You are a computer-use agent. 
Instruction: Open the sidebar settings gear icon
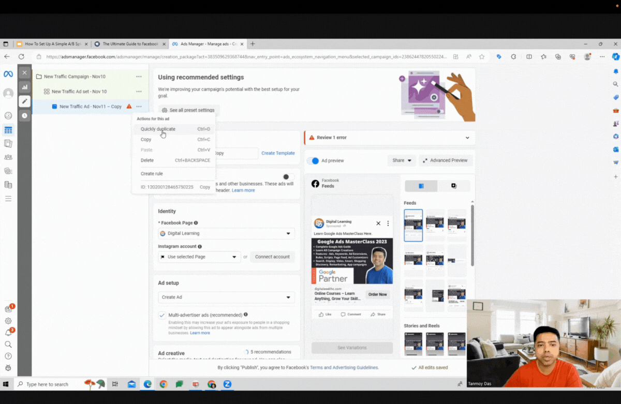pyautogui.click(x=8, y=321)
